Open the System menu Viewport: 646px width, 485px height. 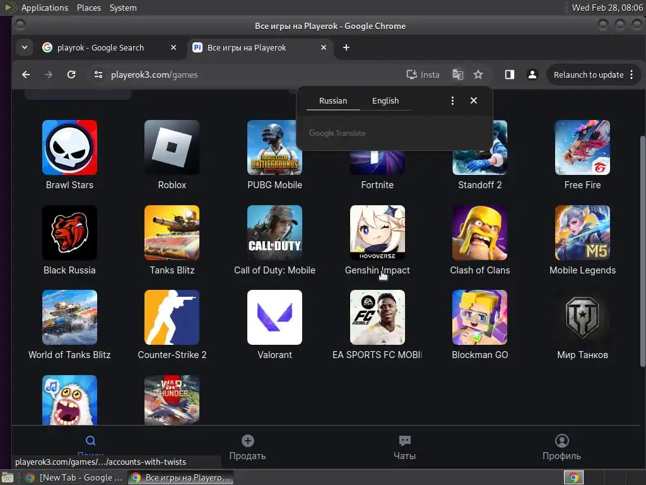(x=123, y=8)
